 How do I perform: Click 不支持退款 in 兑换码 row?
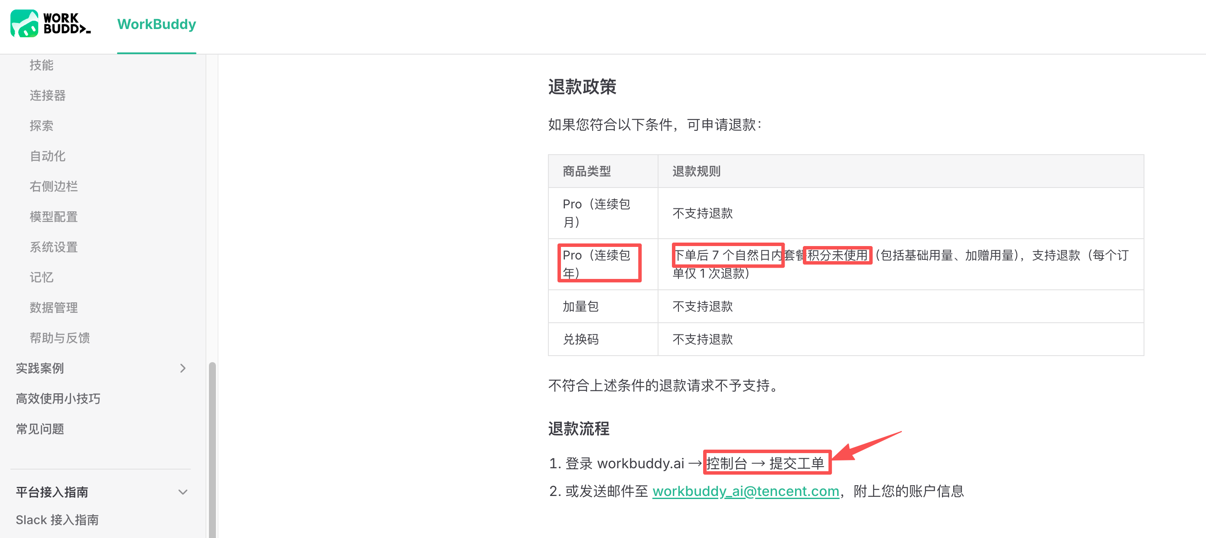[x=702, y=339]
